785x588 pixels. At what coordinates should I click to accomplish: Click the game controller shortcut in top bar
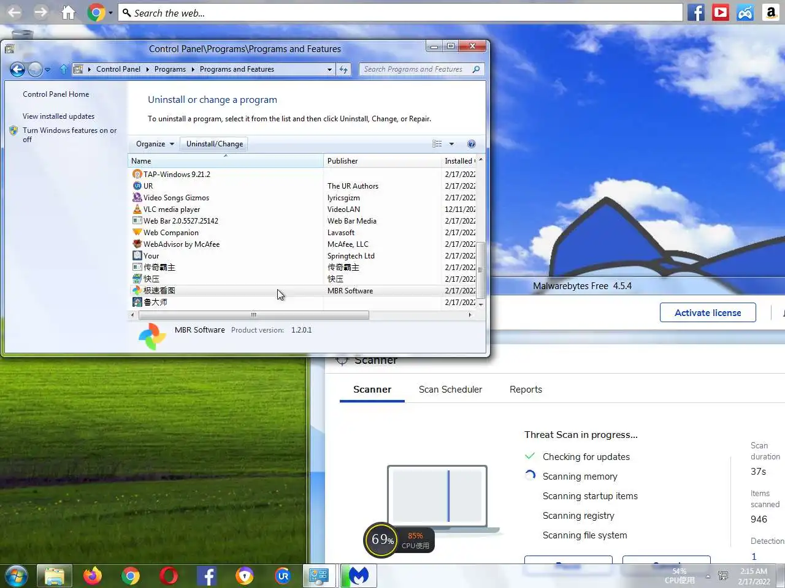coord(745,12)
